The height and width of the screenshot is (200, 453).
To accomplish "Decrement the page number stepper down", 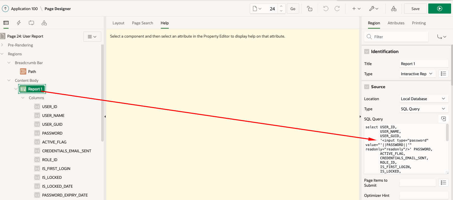I will coord(281,11).
